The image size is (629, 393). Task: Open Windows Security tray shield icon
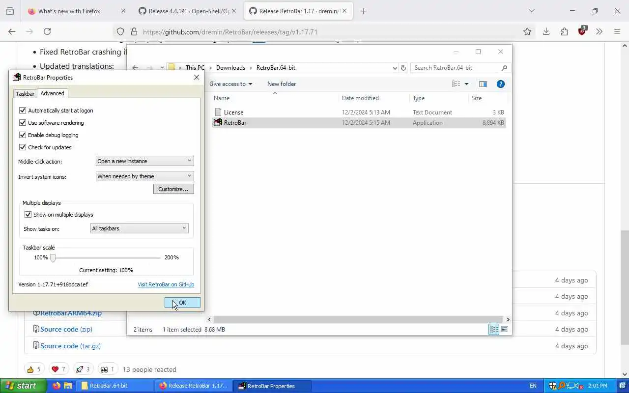click(552, 386)
